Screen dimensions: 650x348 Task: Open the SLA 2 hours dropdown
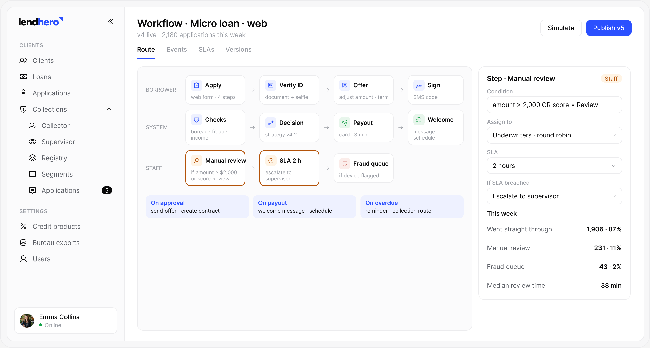click(554, 166)
